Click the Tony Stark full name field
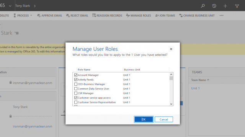This screenshot has width=245, height=137. click(20, 107)
